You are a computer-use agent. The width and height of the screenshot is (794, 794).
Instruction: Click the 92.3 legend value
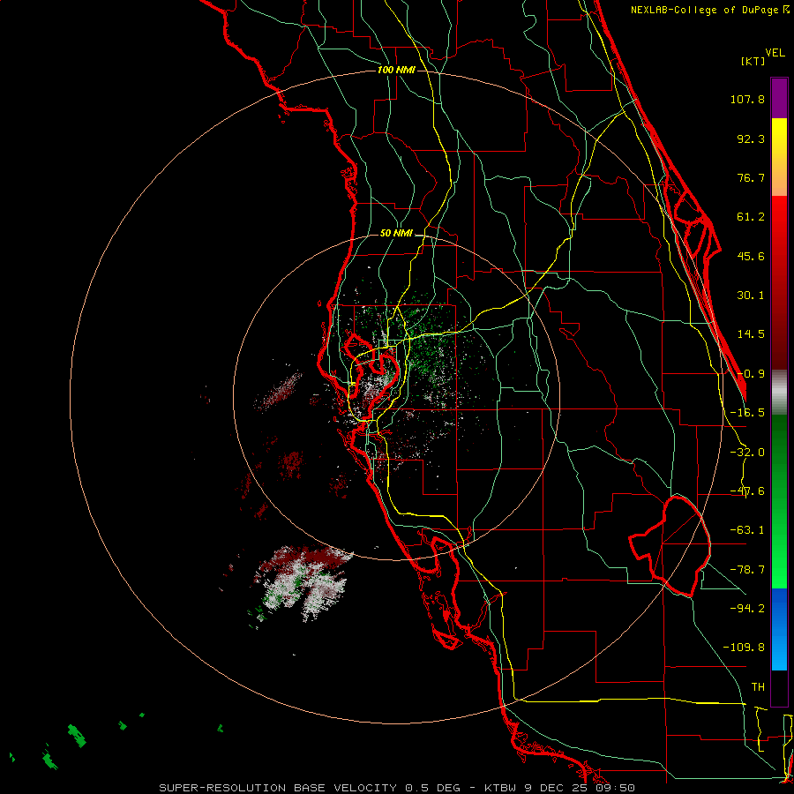point(751,139)
